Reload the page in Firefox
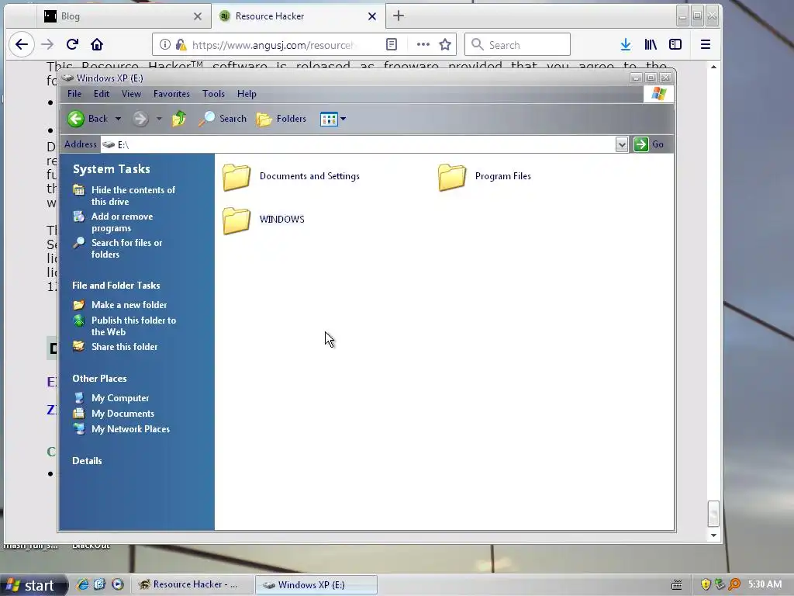 [x=72, y=44]
